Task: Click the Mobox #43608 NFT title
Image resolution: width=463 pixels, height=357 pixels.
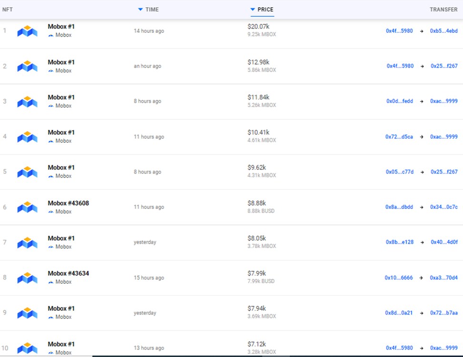Action: click(68, 203)
